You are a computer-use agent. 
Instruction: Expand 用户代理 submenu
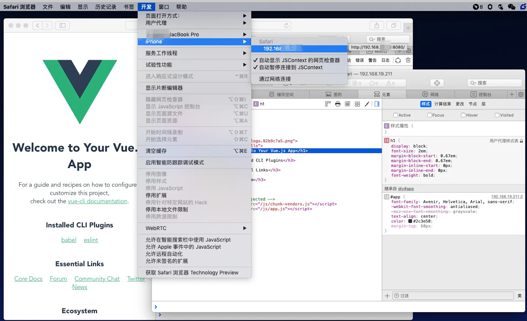pos(194,23)
